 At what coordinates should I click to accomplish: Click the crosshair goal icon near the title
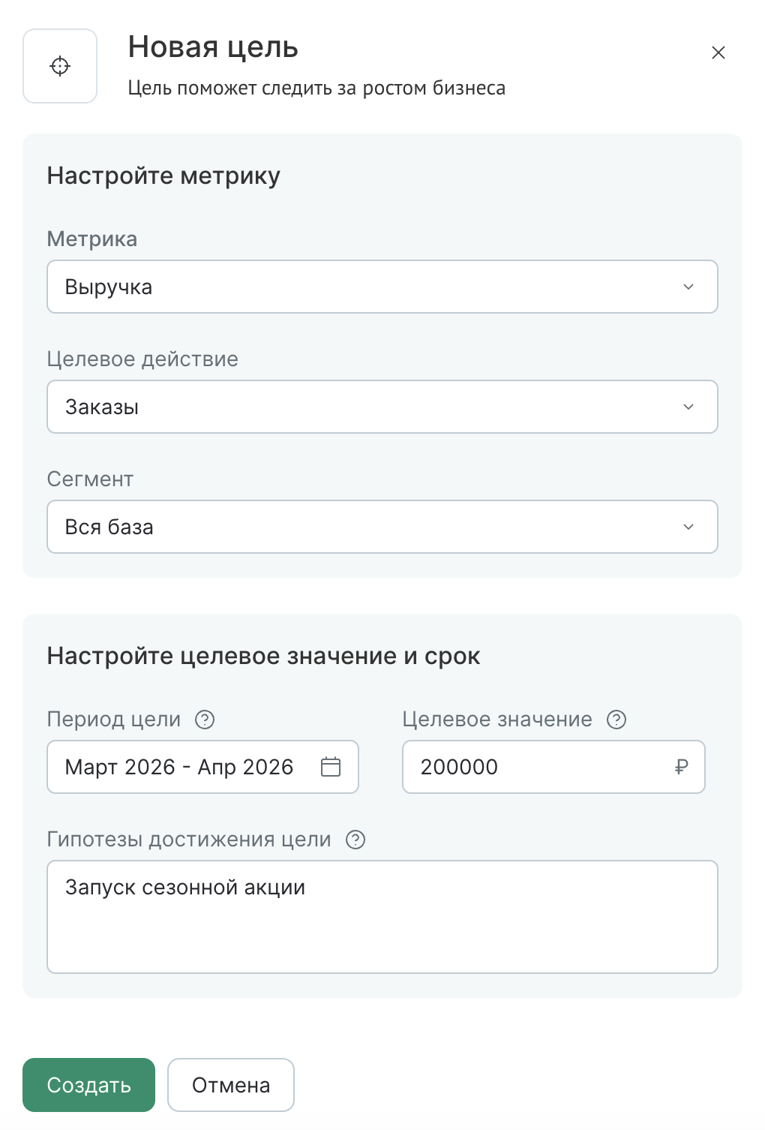pyautogui.click(x=60, y=66)
